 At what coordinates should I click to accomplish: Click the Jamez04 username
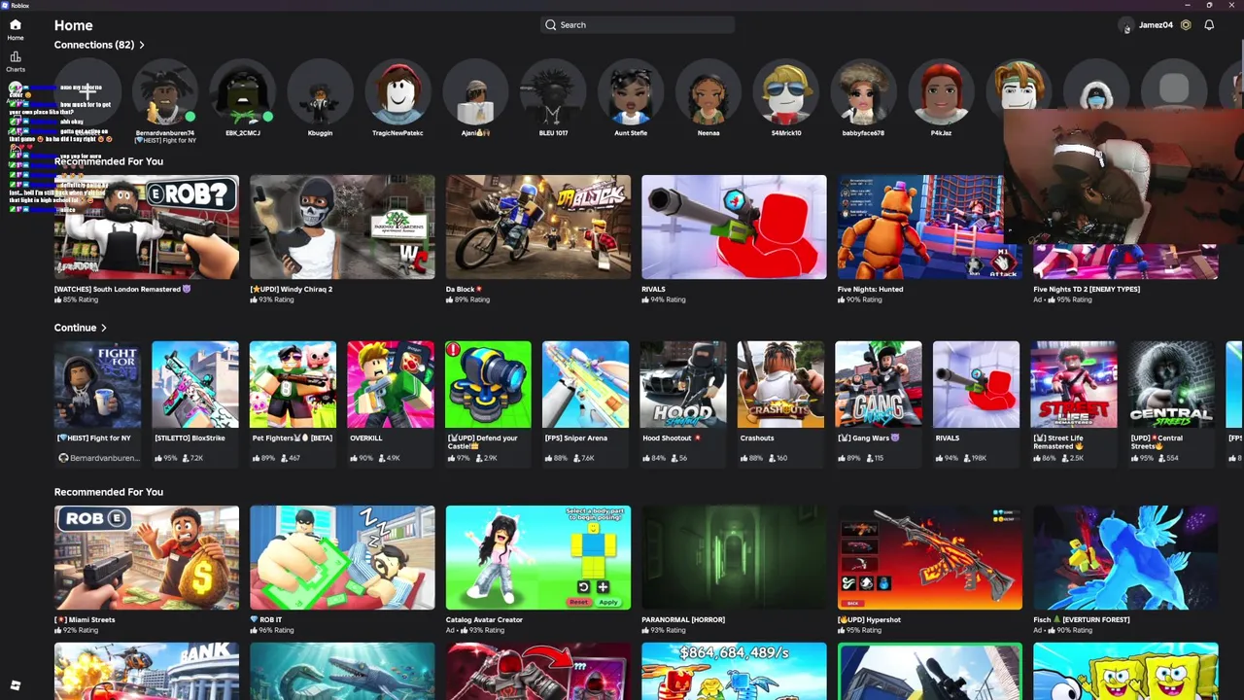click(1156, 25)
